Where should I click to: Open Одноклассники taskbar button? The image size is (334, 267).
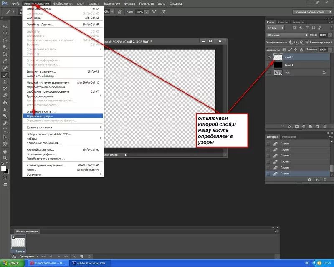point(48,263)
